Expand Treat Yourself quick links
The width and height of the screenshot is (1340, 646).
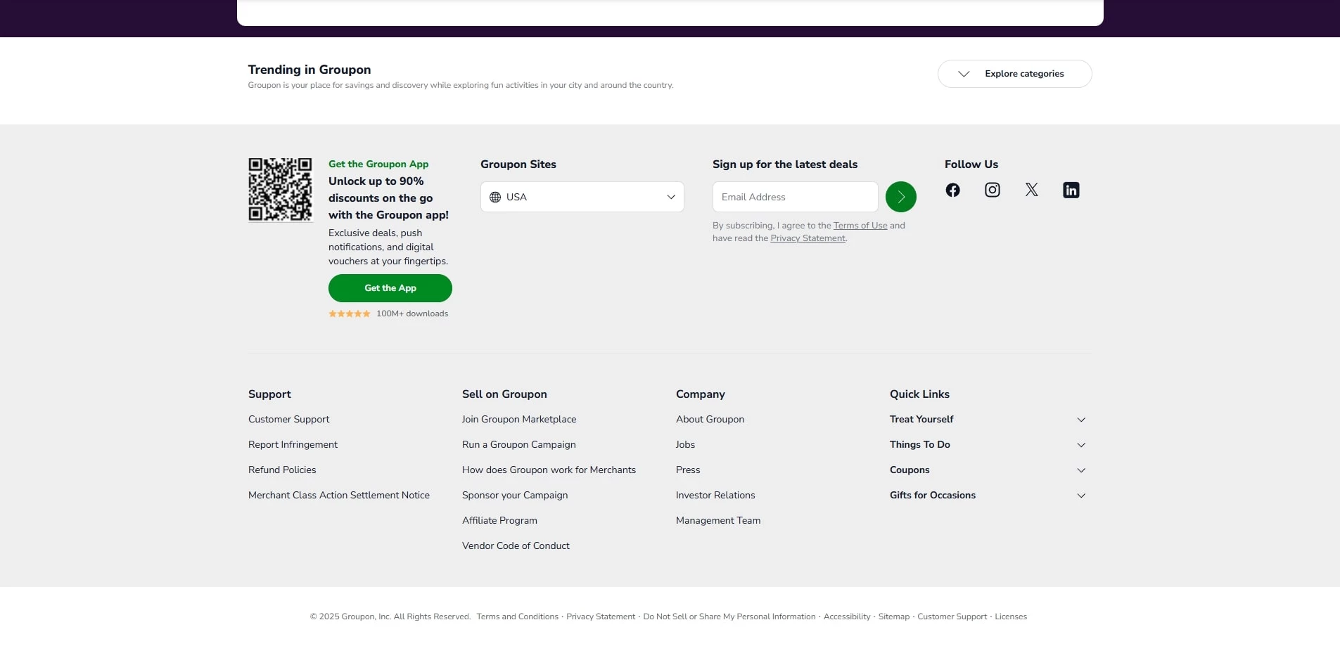1081,420
